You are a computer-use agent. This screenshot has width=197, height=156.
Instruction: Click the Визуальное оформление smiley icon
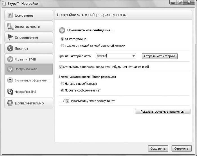pos(10,80)
